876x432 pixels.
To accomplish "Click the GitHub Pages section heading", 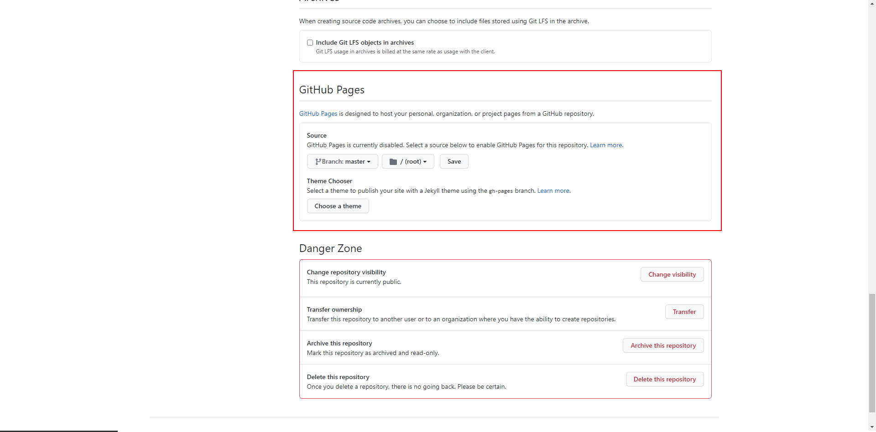I will click(332, 90).
